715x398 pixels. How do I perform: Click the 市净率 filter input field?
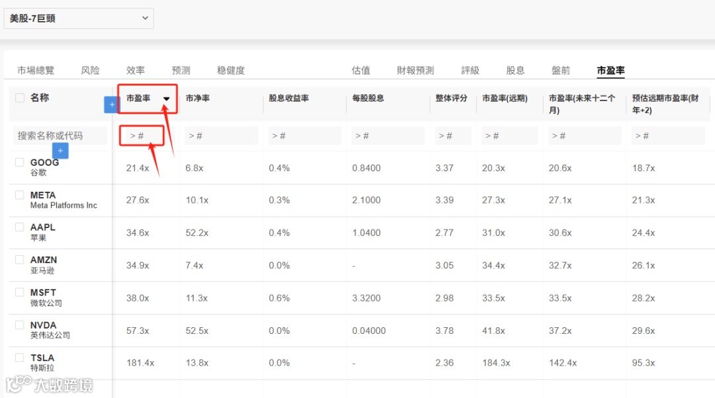click(221, 136)
